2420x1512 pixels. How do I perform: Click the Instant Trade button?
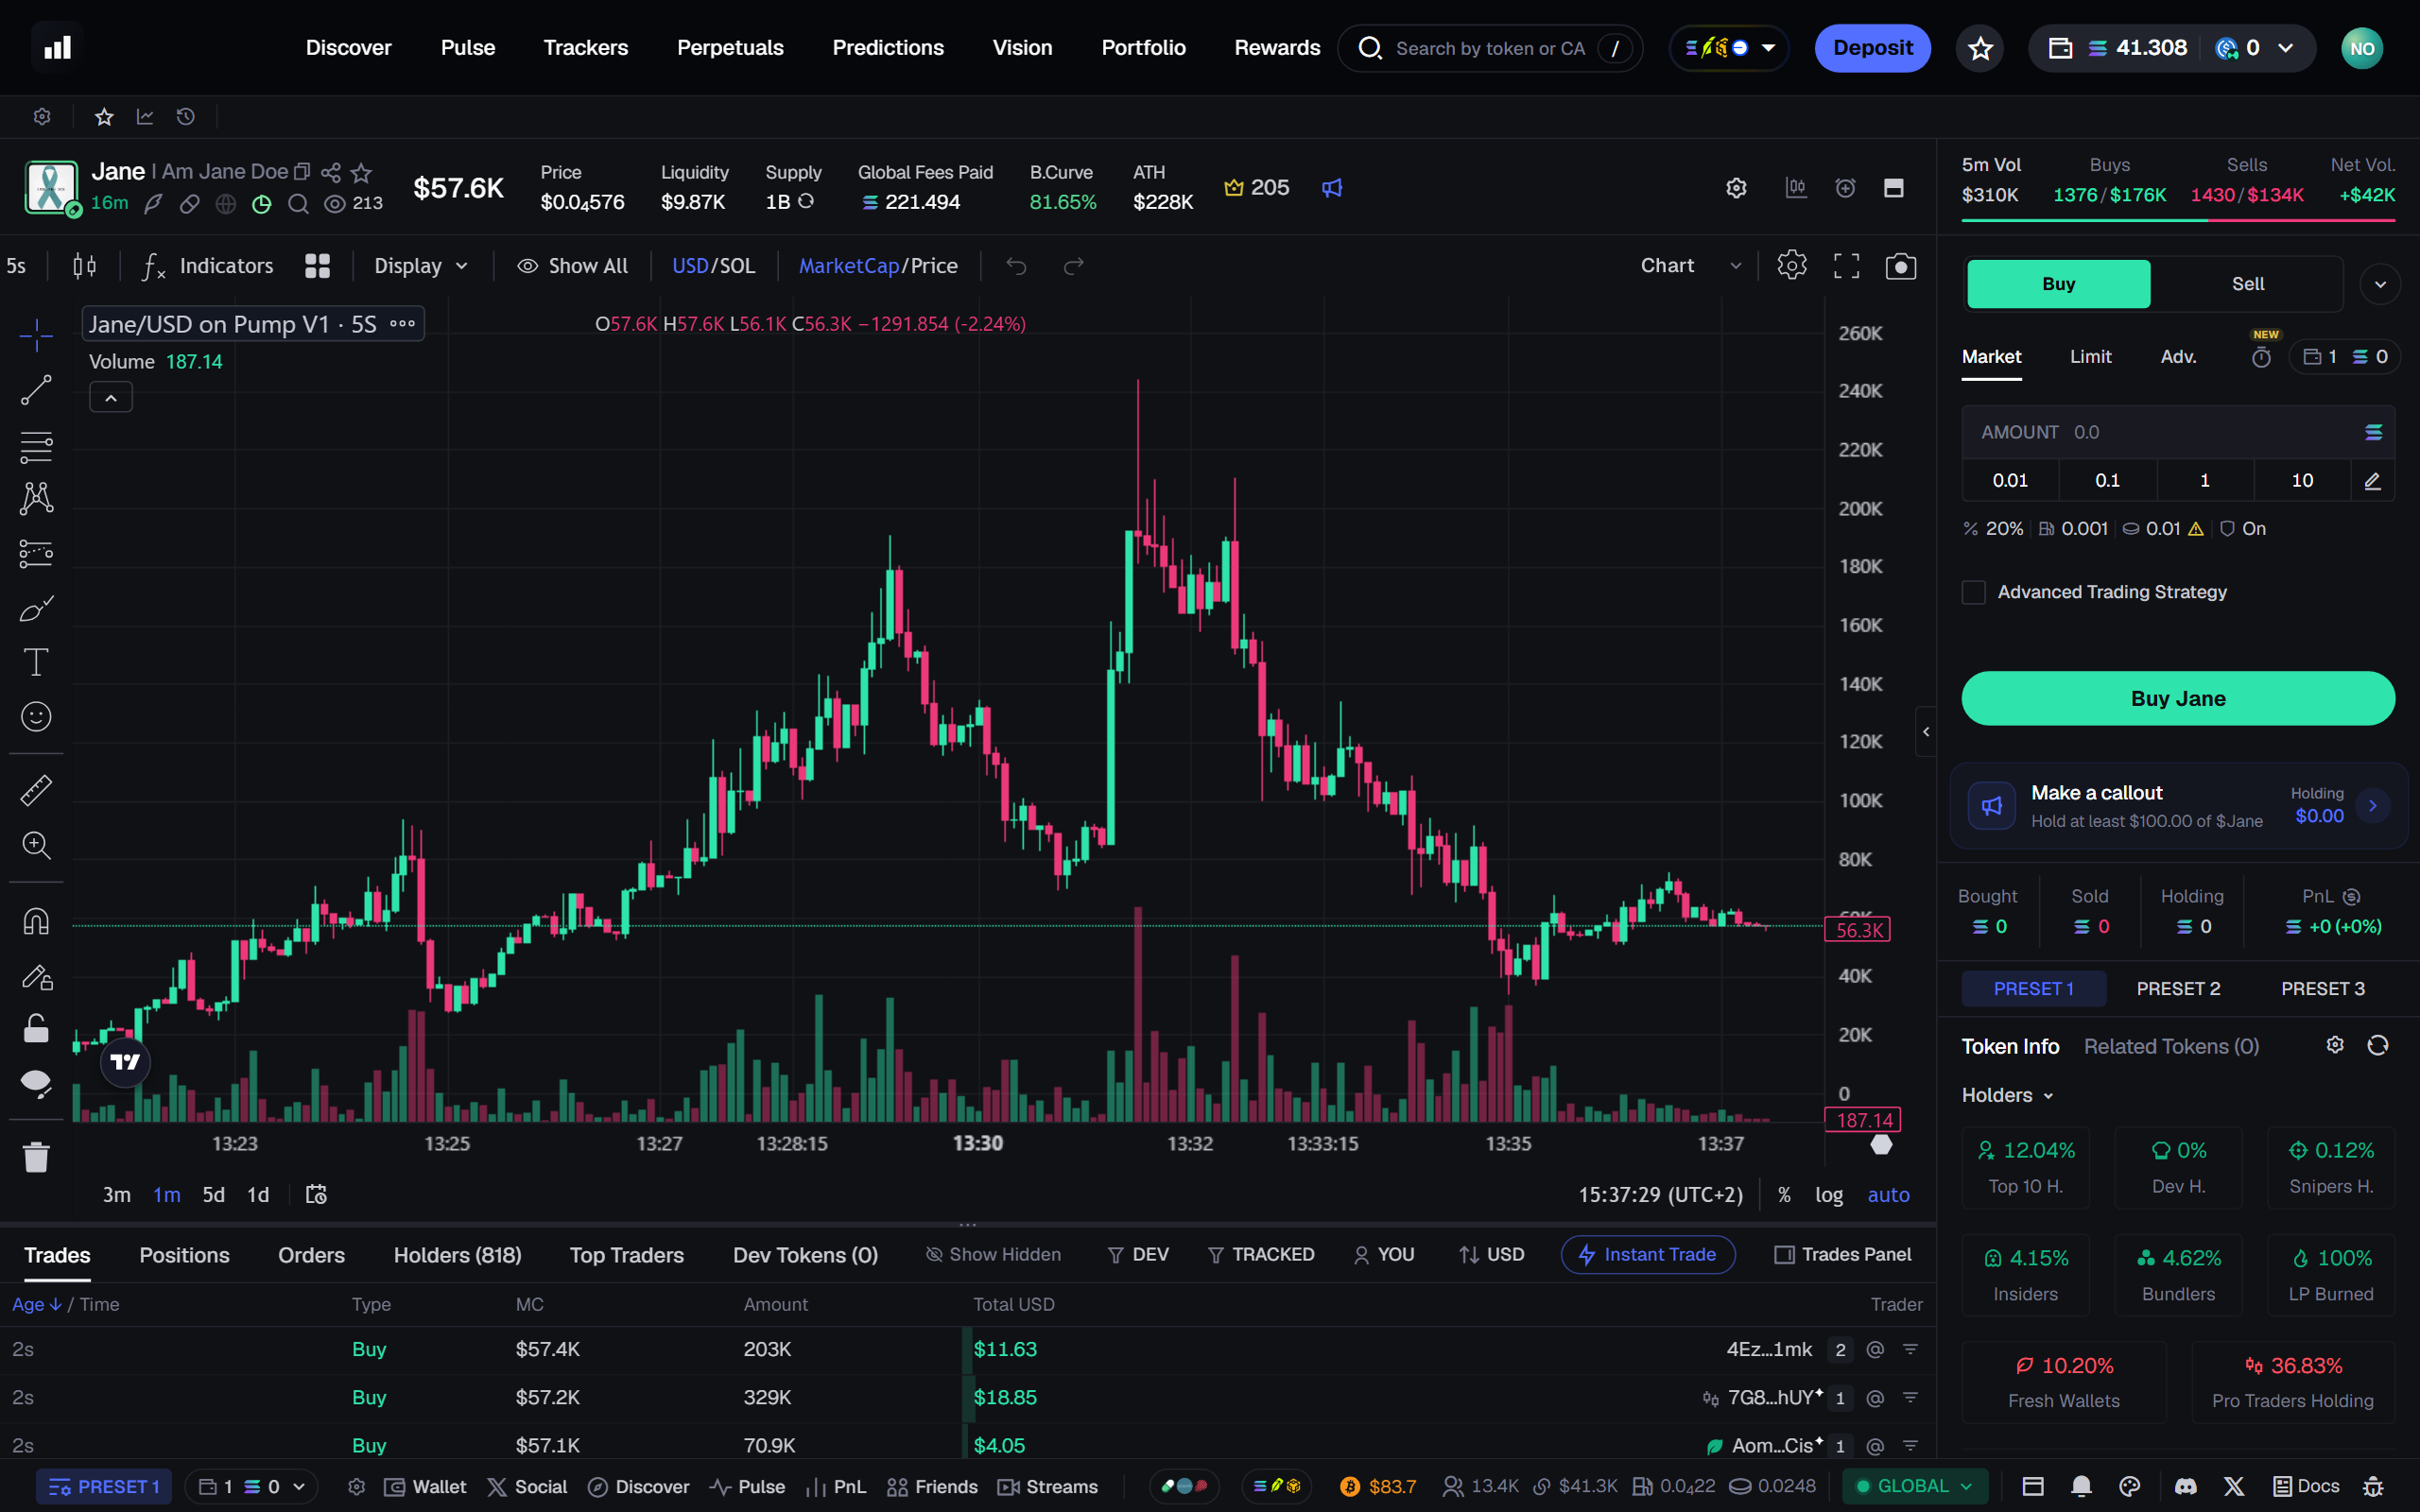(1647, 1254)
